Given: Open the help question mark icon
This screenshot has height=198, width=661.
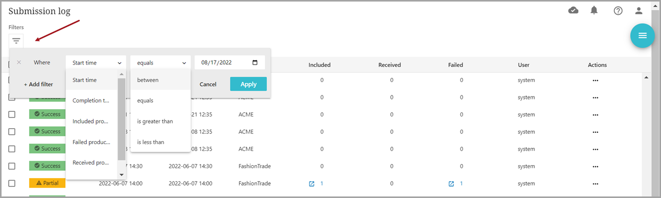Looking at the screenshot, I should point(618,10).
